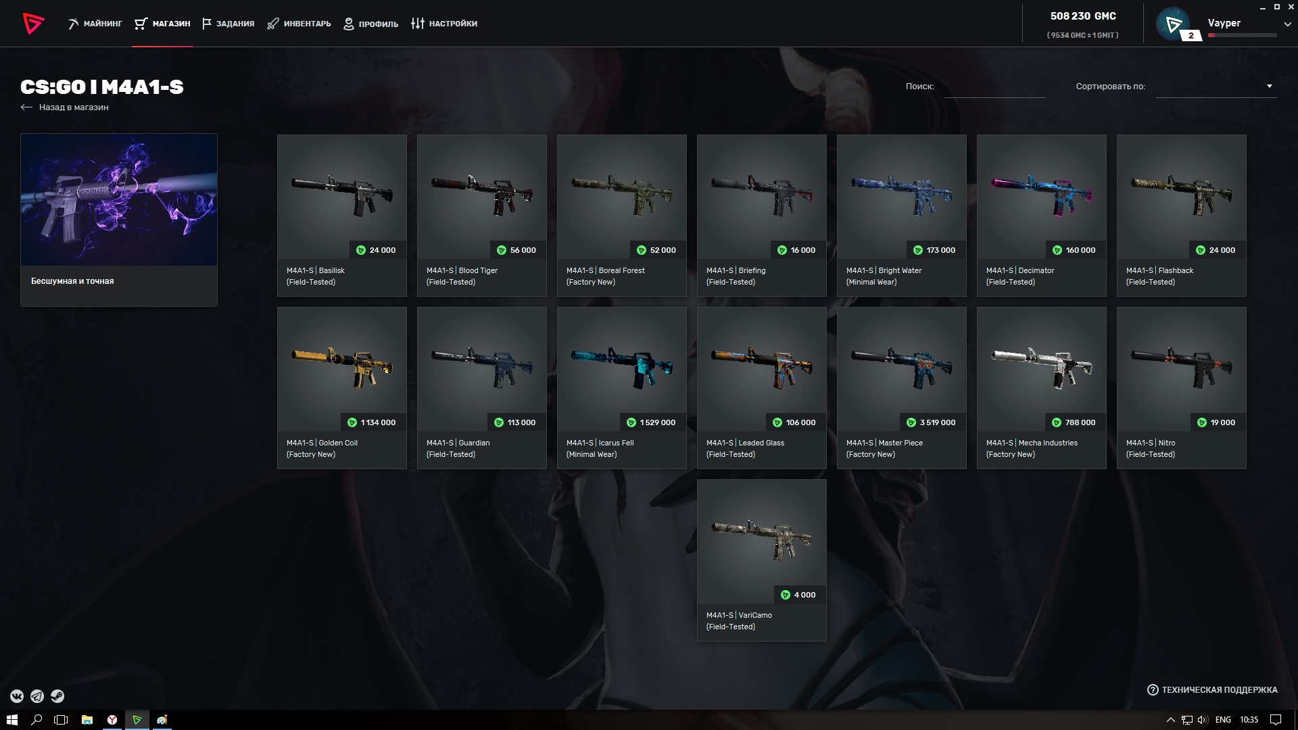
Task: Open the notification center icon
Action: coord(1276,720)
